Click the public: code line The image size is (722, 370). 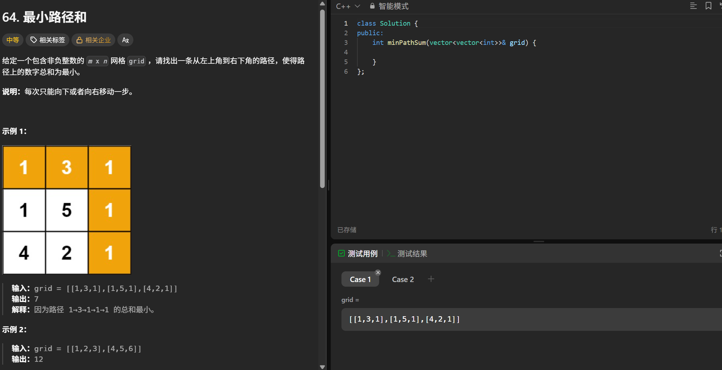(x=370, y=33)
